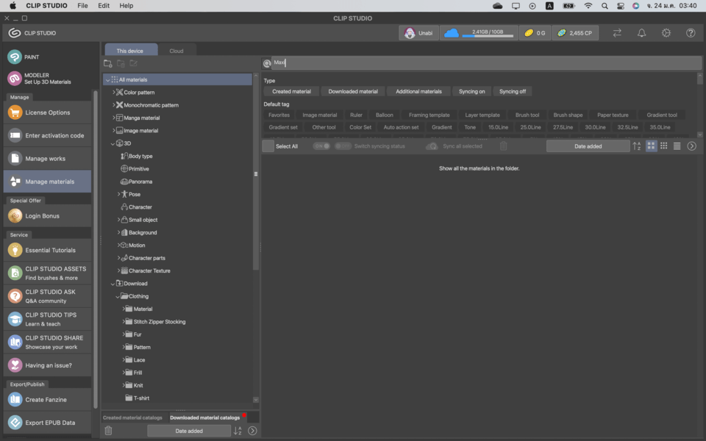
Task: Toggle sort order beside Date added in materials
Action: [637, 146]
